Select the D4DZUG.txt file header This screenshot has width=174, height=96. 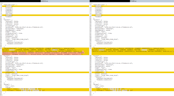(44, 1)
